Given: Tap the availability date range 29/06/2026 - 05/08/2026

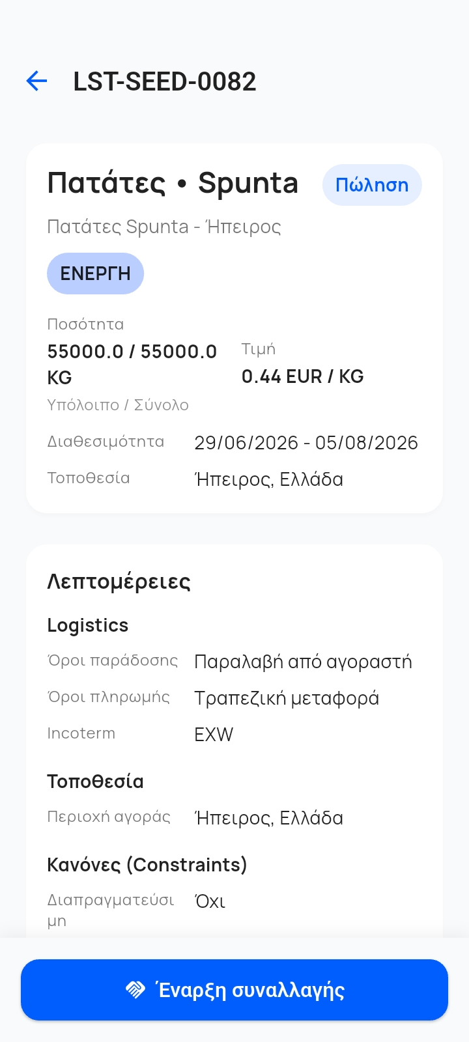Looking at the screenshot, I should [306, 443].
